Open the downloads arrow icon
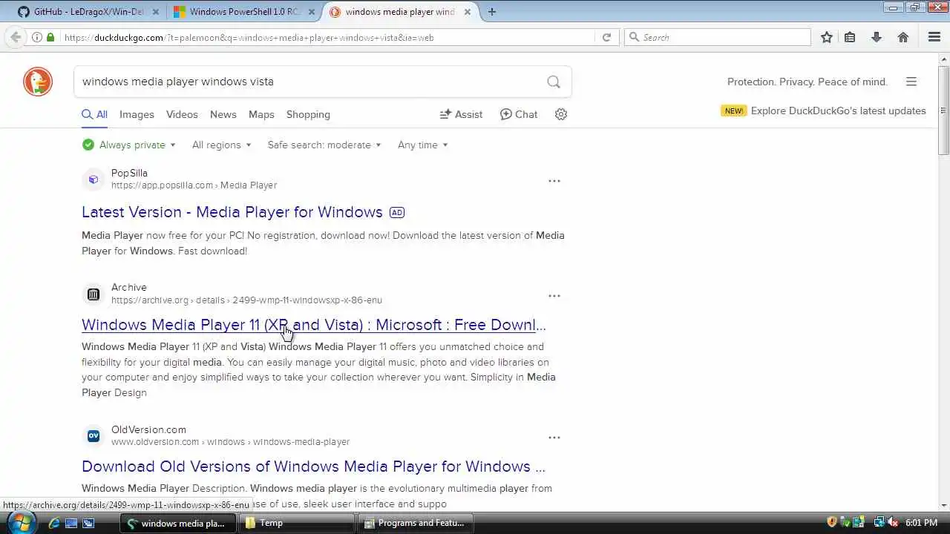This screenshot has width=950, height=534. (877, 37)
